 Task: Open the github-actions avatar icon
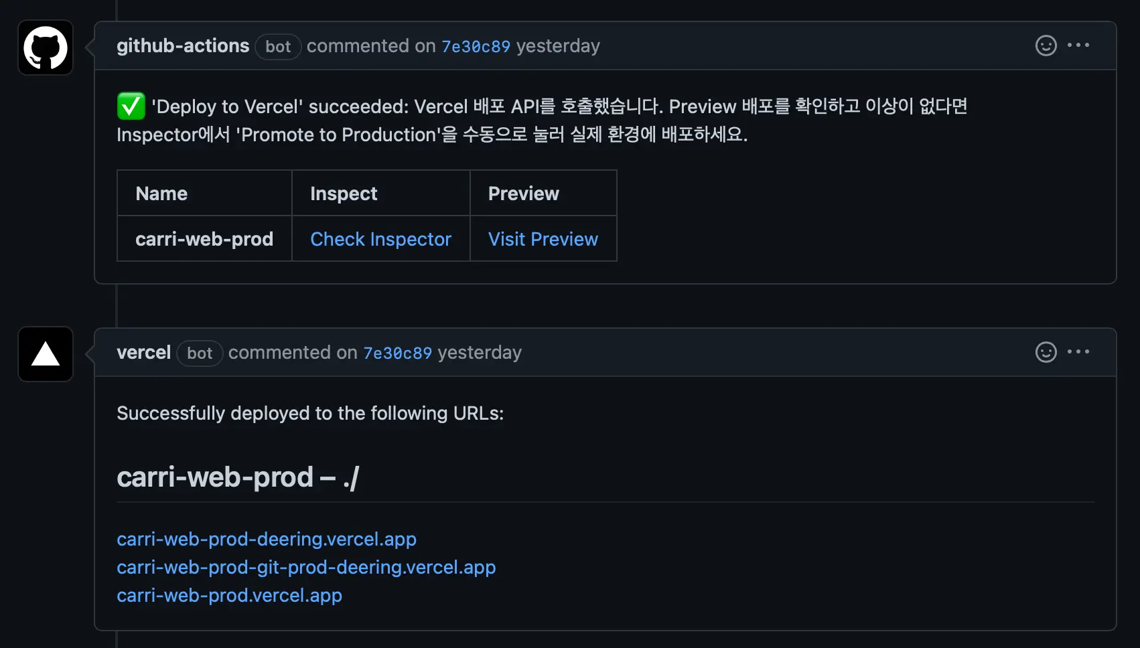(46, 48)
